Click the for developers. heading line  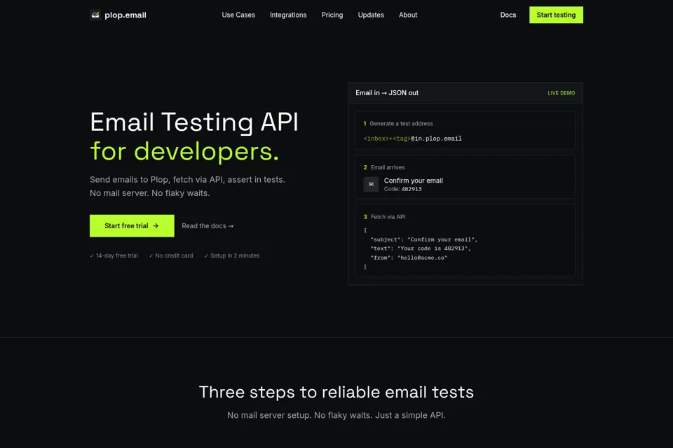tap(184, 152)
